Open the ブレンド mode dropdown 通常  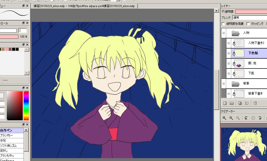250,17
